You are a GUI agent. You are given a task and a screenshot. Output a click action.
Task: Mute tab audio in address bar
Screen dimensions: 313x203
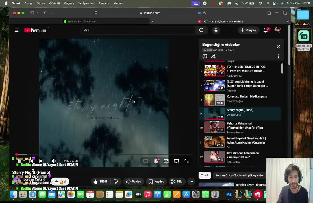pyautogui.click(x=199, y=13)
